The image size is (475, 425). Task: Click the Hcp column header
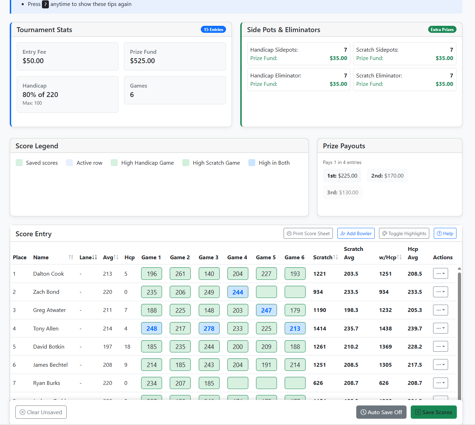pos(130,257)
